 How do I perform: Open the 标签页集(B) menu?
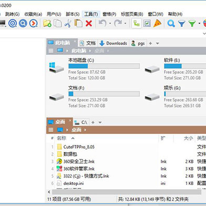(132, 14)
